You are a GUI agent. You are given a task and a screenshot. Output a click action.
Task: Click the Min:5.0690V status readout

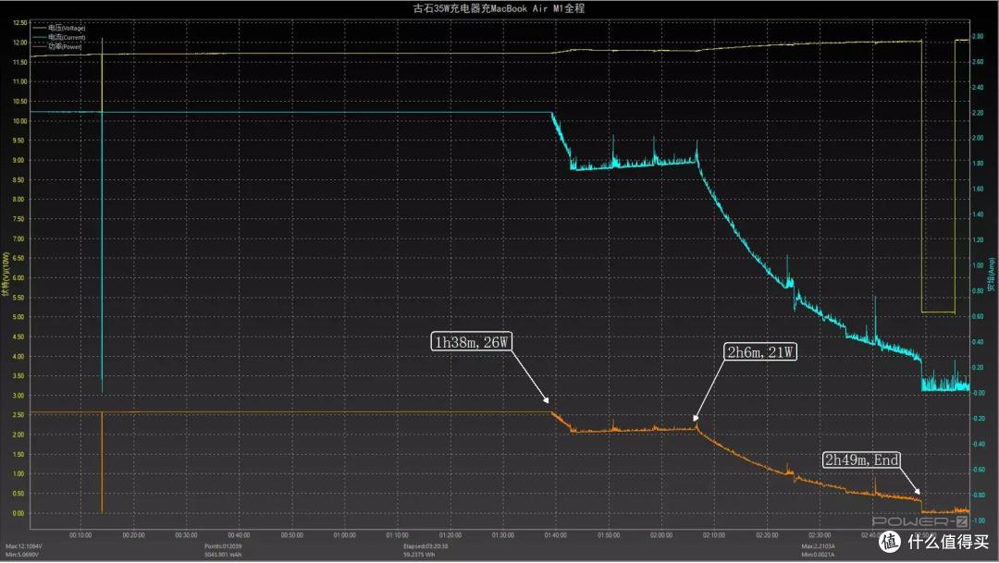(x=22, y=555)
